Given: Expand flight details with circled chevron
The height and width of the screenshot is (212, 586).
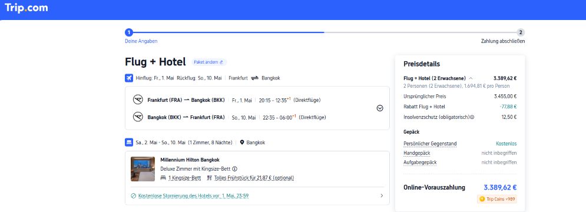Looking at the screenshot, I should click(x=380, y=108).
